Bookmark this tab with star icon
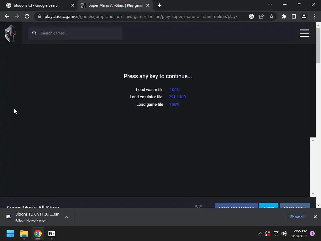 pyautogui.click(x=271, y=16)
